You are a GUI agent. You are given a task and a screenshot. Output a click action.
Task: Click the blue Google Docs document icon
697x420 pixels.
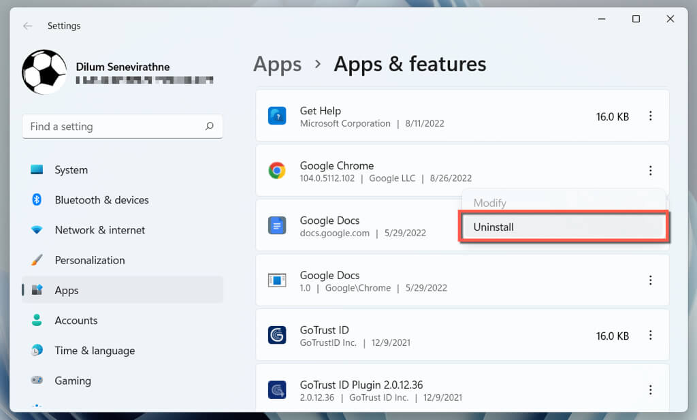(x=277, y=225)
